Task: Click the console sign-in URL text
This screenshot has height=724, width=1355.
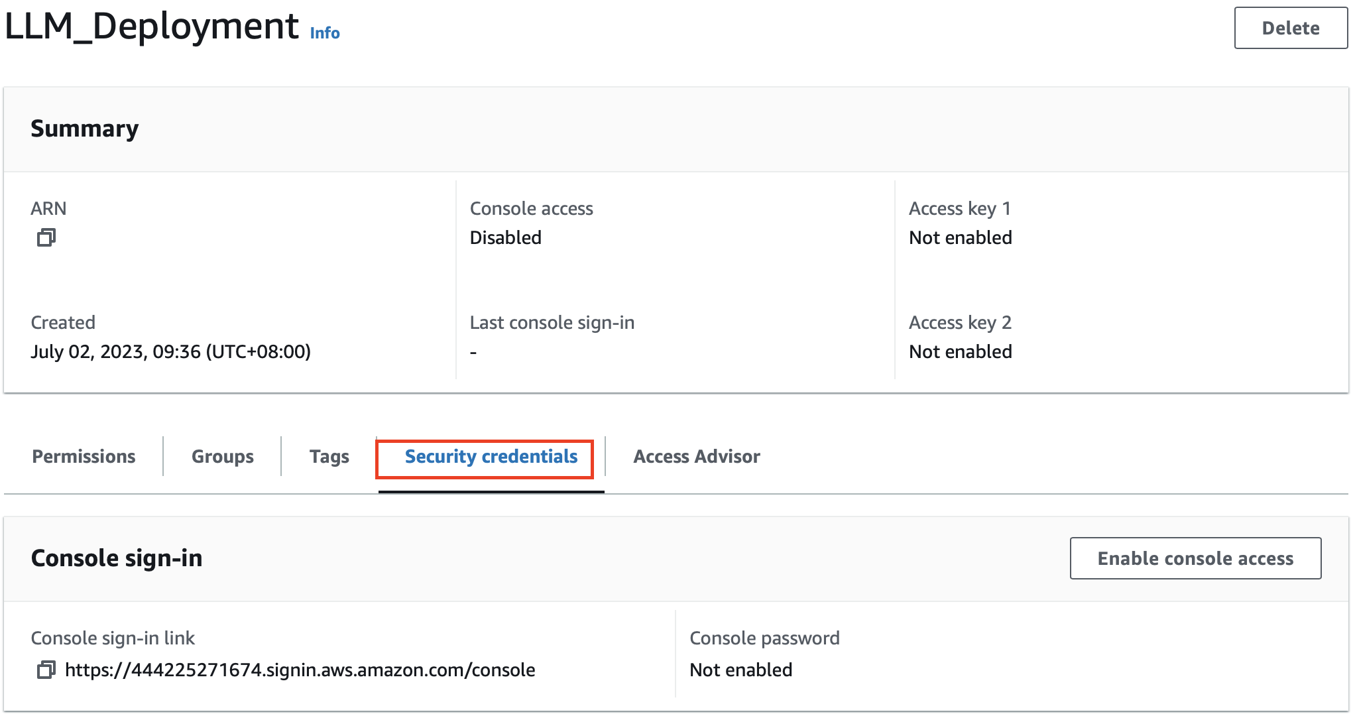Action: (x=300, y=670)
